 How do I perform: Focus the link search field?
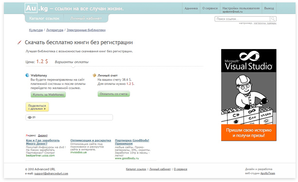pyautogui.click(x=243, y=19)
